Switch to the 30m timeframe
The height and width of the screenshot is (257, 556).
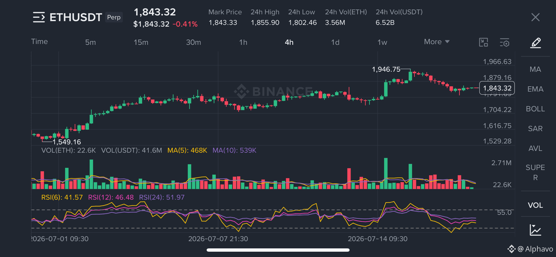pyautogui.click(x=193, y=42)
